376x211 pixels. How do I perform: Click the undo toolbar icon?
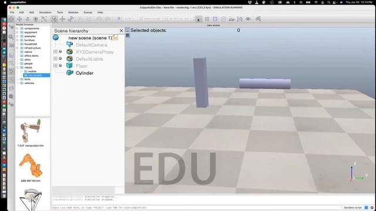click(x=99, y=19)
